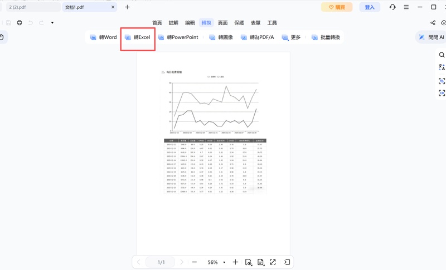Screen dimensions: 446x270
Task: Convert the PDF using 轉PowerPoint
Action: pos(178,37)
